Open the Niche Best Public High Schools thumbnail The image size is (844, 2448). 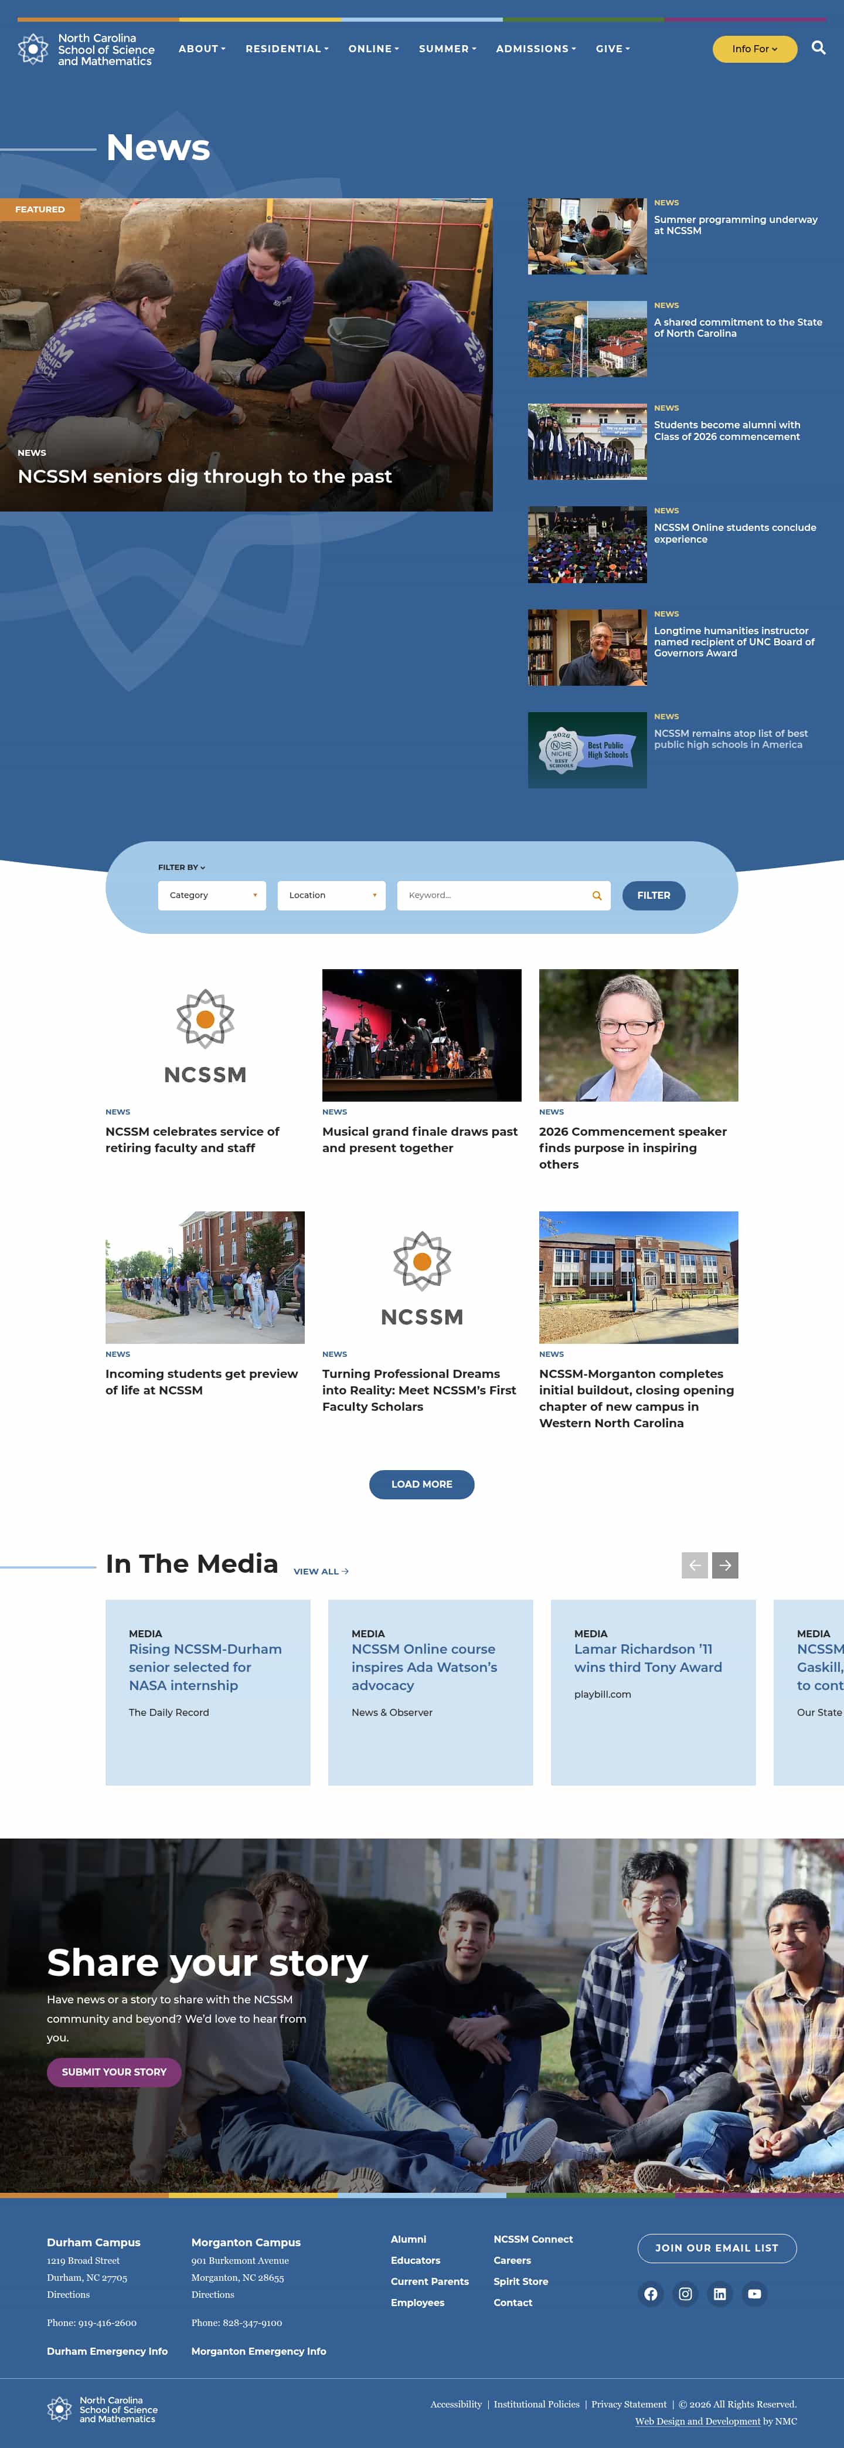click(587, 750)
